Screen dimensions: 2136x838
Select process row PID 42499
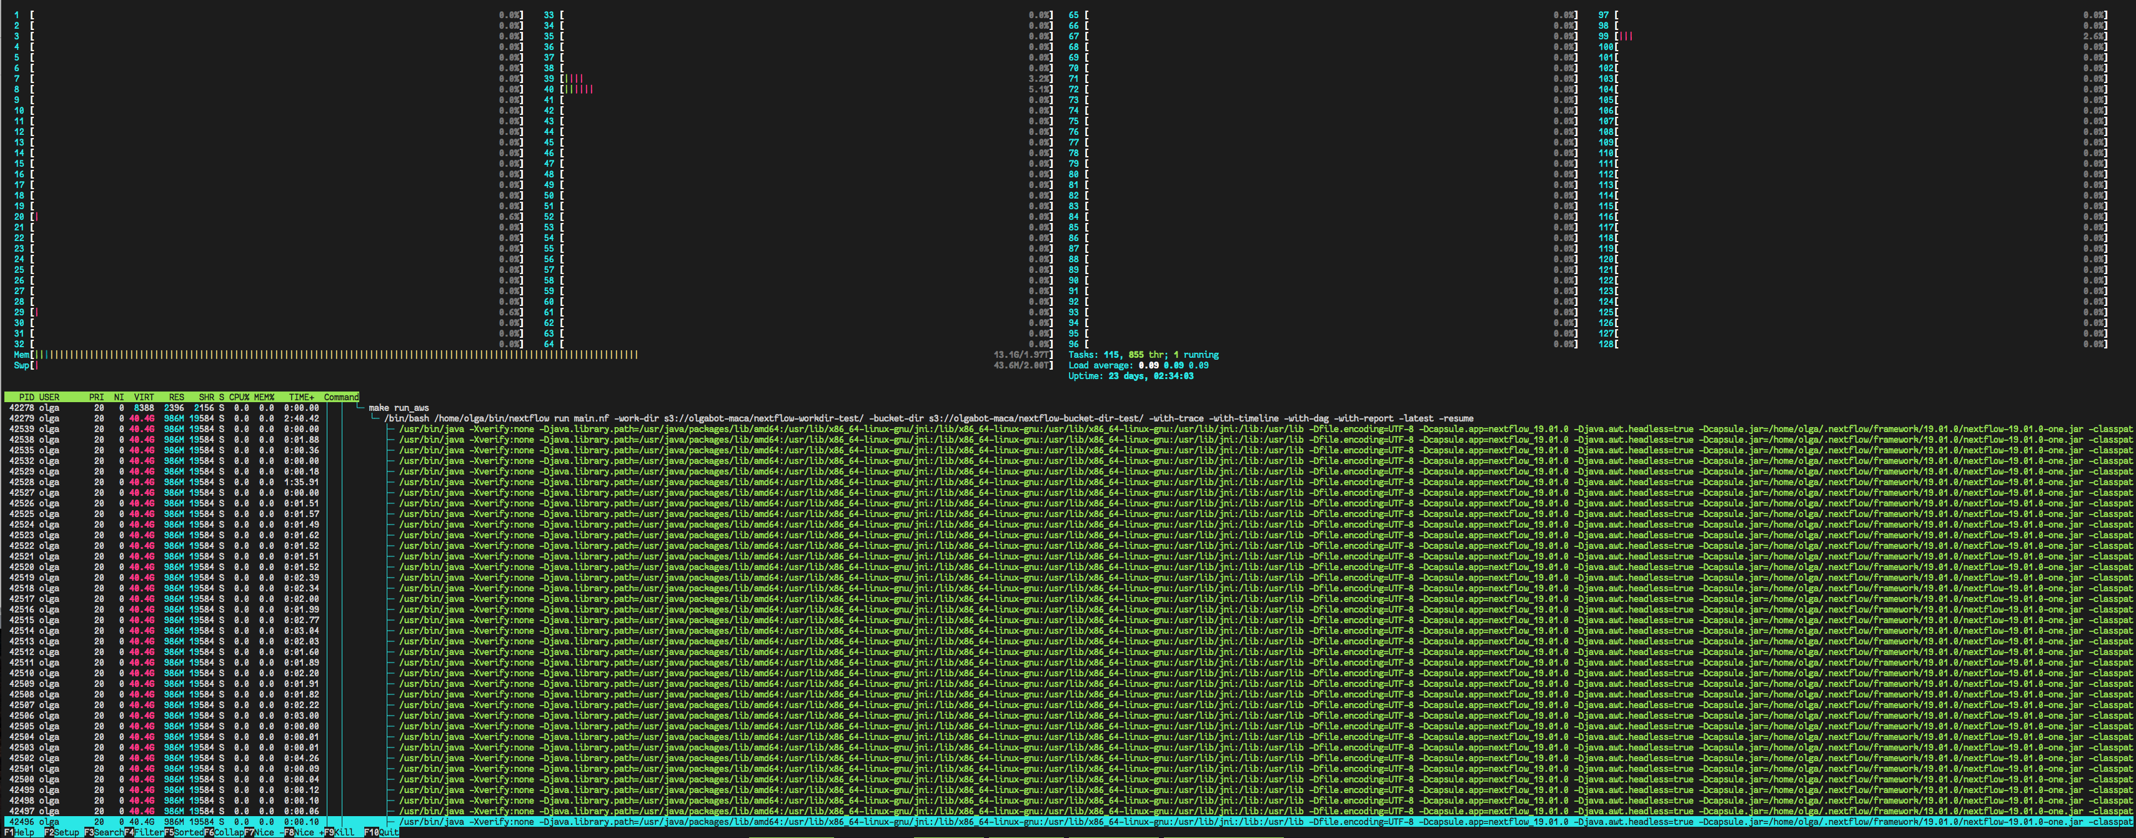click(1068, 790)
